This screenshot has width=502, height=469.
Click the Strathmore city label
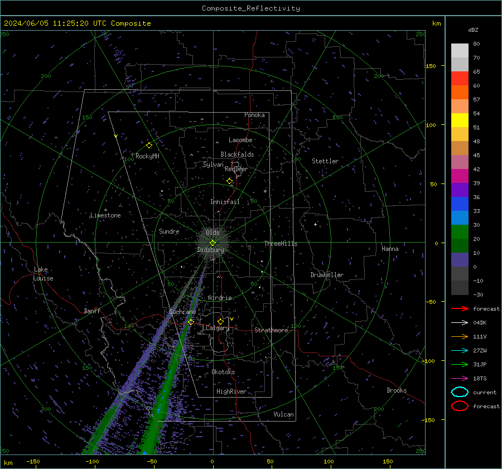271,330
